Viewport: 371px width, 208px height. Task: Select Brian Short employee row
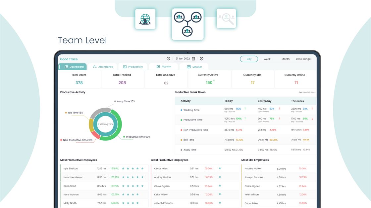(x=104, y=186)
